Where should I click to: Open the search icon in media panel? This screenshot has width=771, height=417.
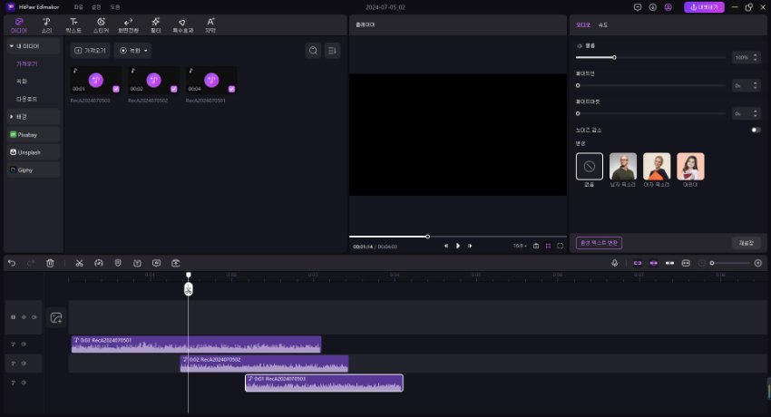pyautogui.click(x=313, y=51)
